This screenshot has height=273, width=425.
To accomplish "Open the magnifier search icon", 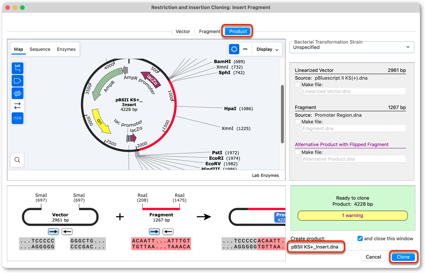I will [x=18, y=160].
